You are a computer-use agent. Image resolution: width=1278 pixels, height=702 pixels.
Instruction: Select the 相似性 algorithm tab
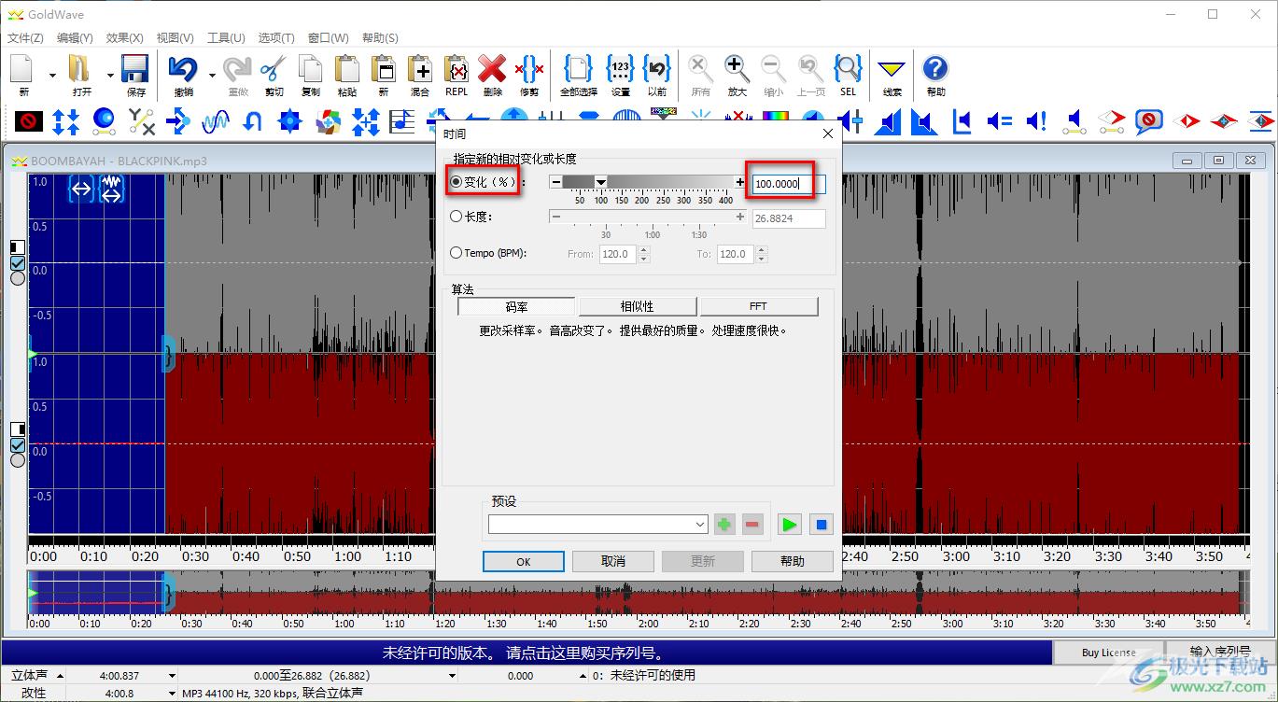(x=638, y=306)
